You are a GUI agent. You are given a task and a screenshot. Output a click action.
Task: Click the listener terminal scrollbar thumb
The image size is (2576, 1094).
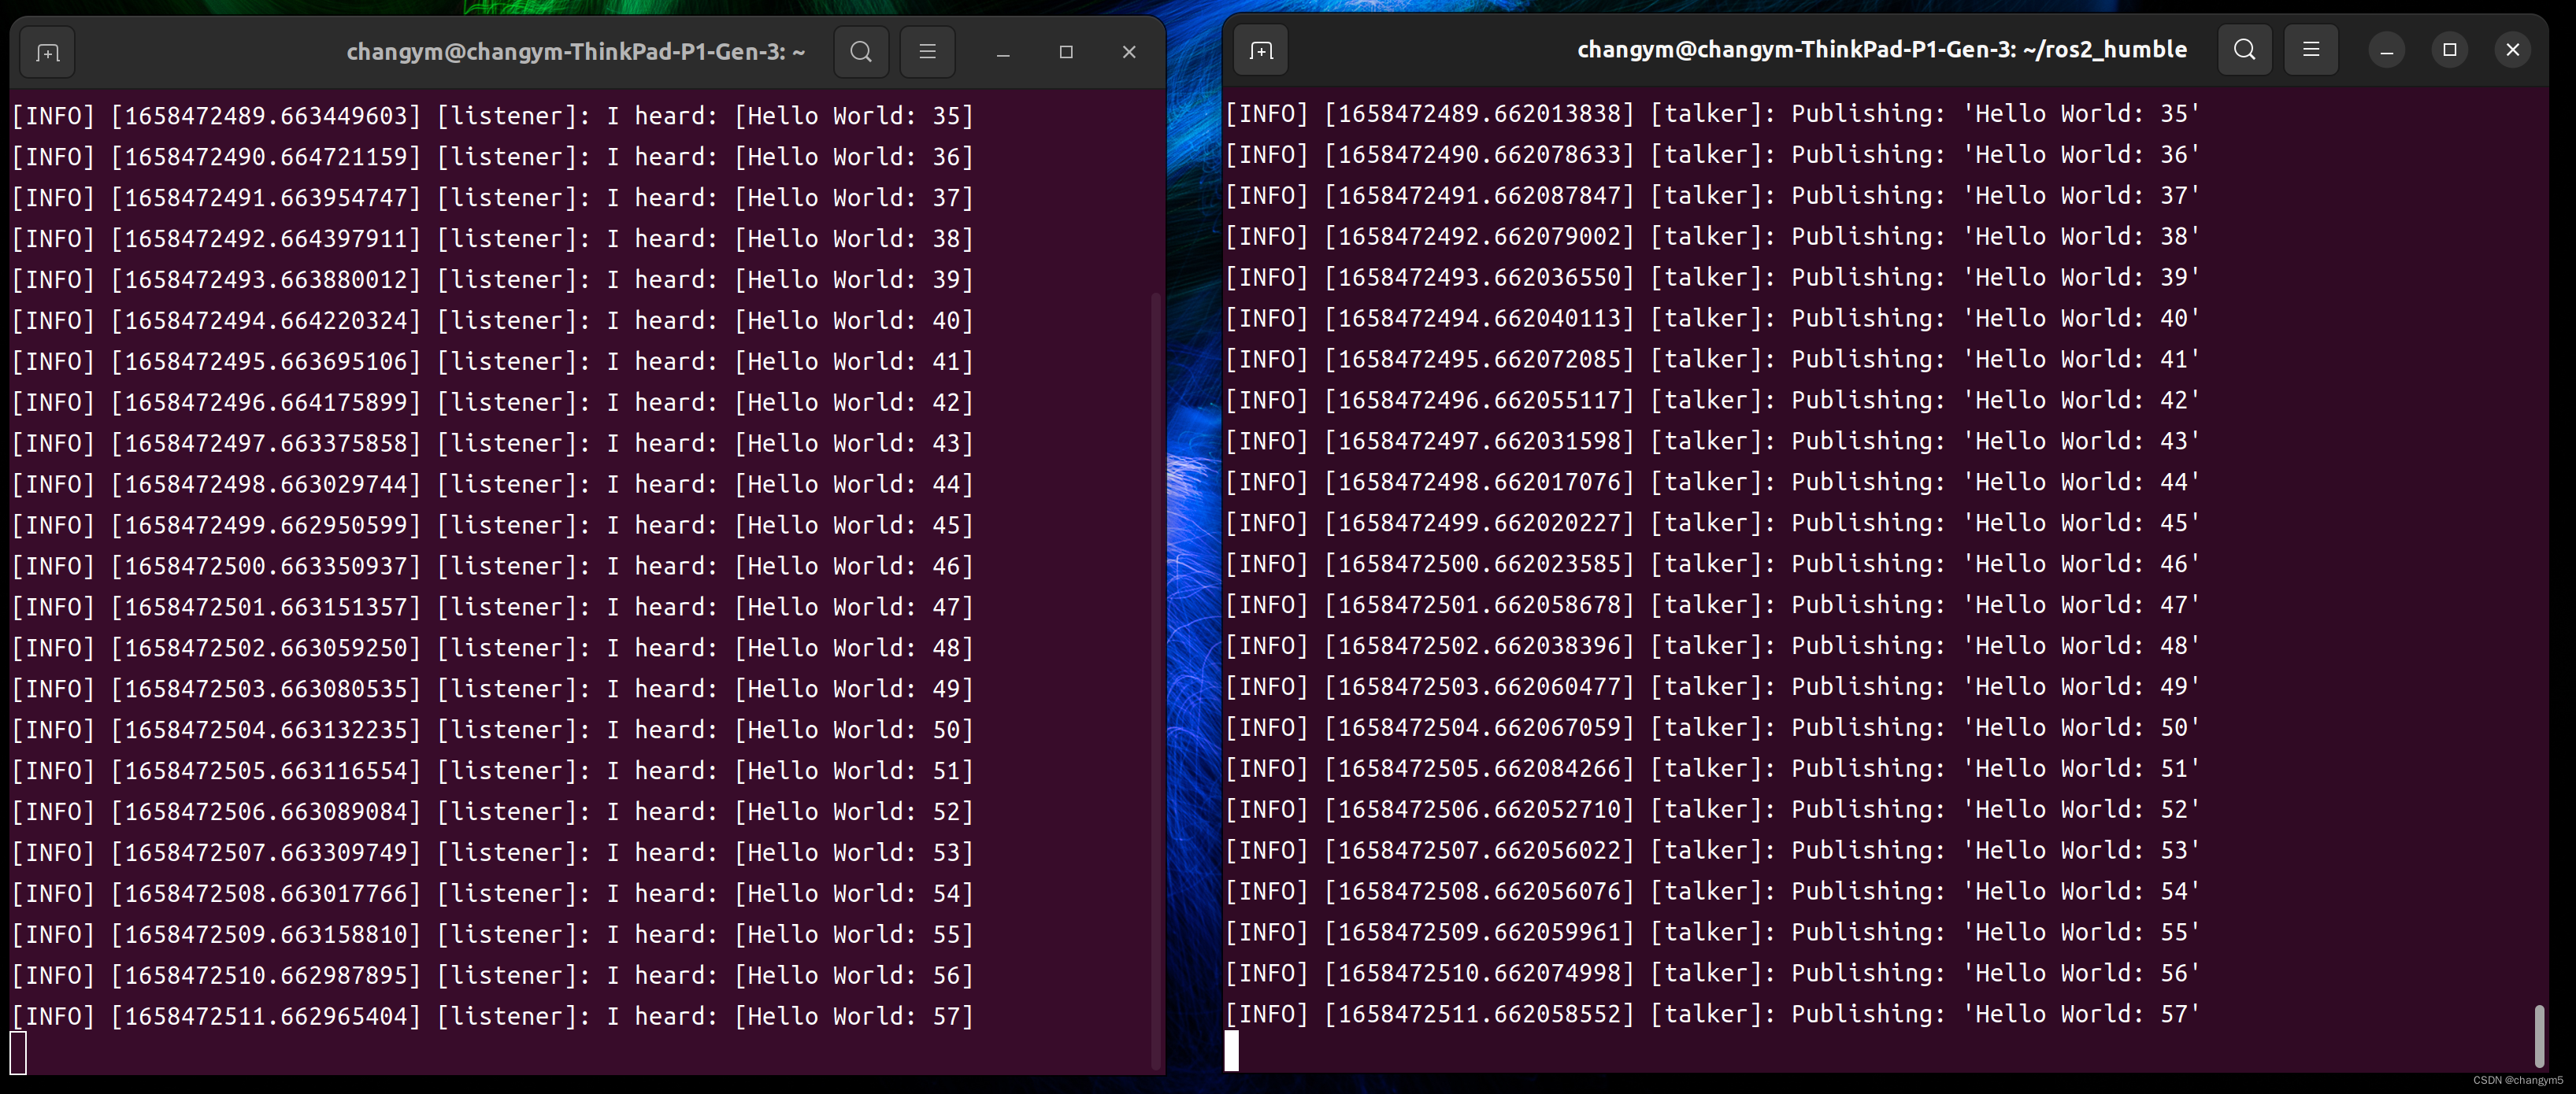click(1157, 682)
